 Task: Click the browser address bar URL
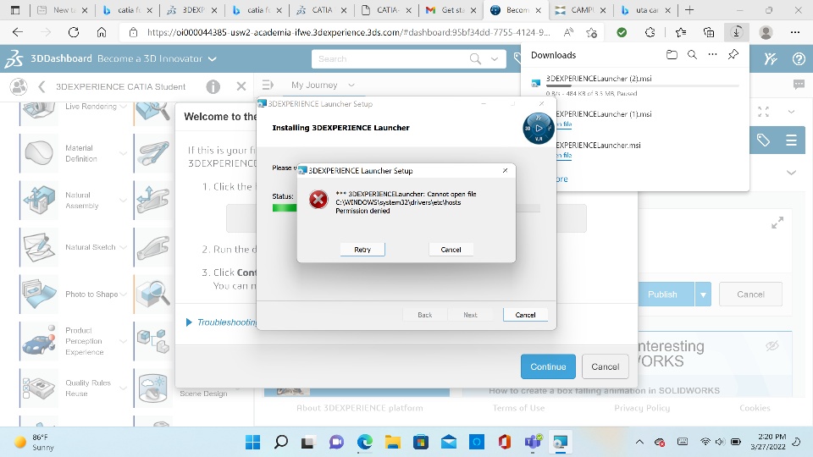[x=348, y=32]
